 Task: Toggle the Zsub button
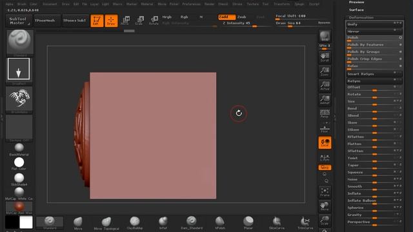tap(242, 17)
